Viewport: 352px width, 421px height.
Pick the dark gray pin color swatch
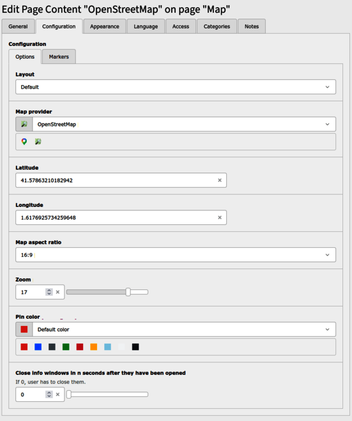pos(52,347)
